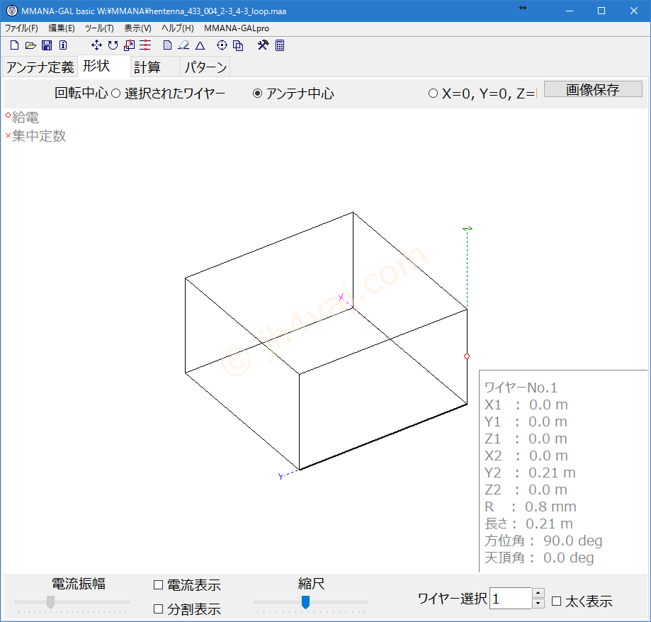The image size is (651, 622).
Task: Select the eraser tool icon
Action: (183, 45)
